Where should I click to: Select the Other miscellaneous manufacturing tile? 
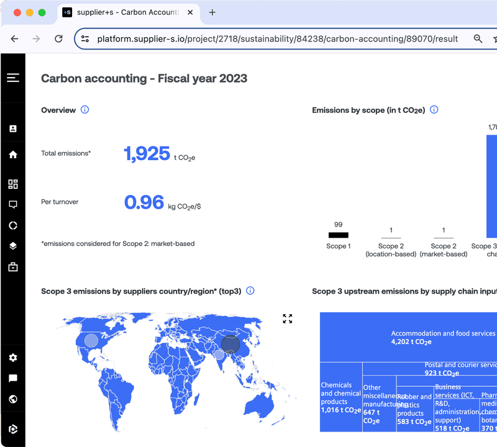380,404
